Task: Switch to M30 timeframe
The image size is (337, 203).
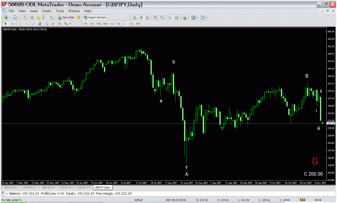Action: [105, 24]
